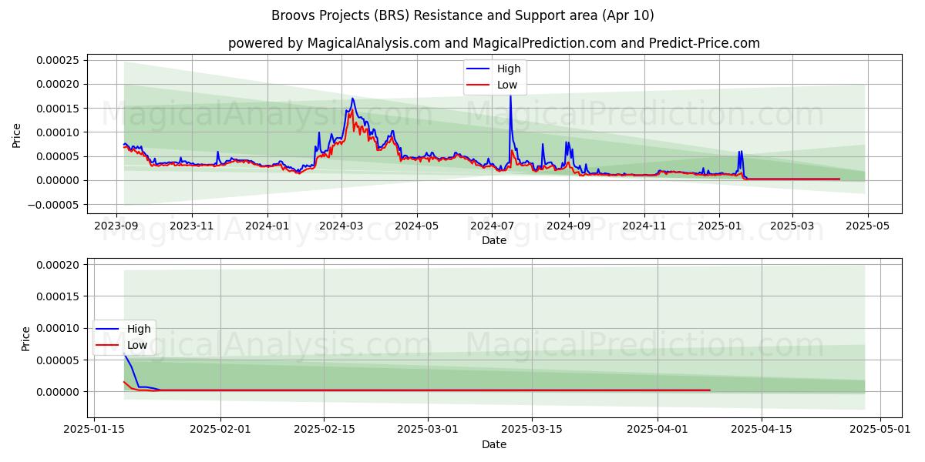Click the 0.00005 tick on the 2025 zoomed chart
This screenshot has height=462, width=925.
tap(59, 360)
